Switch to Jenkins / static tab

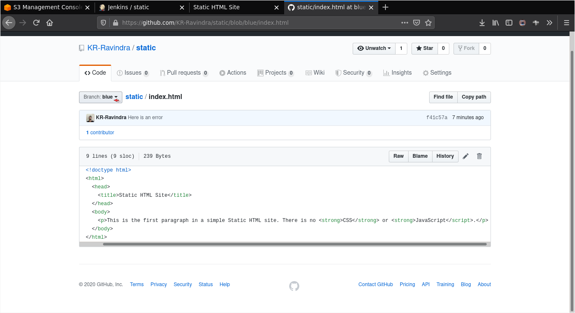[x=142, y=7]
